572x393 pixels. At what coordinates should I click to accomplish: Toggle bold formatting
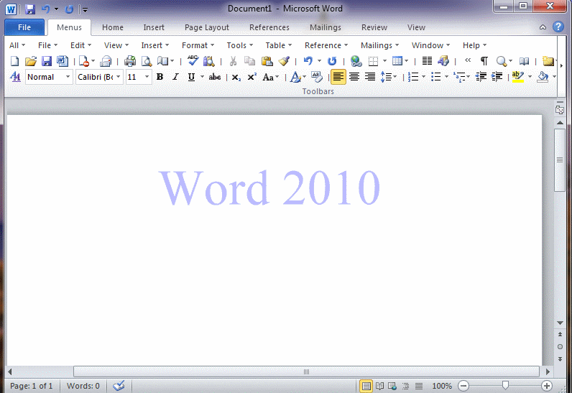(x=160, y=77)
